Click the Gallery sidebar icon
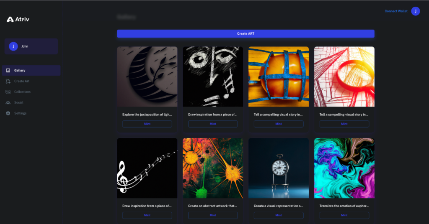The height and width of the screenshot is (224, 429). coord(8,71)
